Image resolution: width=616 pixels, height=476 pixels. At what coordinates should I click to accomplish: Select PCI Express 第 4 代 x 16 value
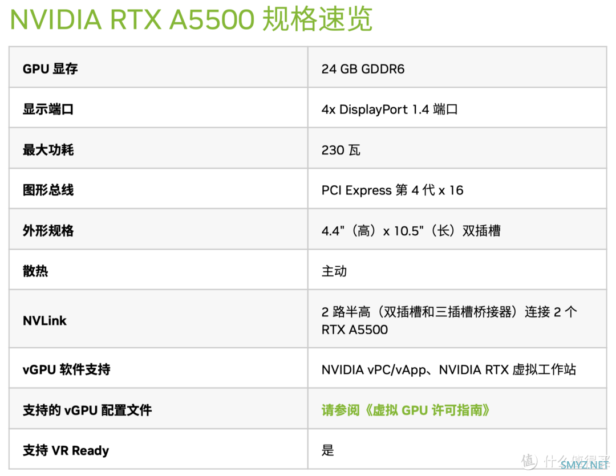392,190
